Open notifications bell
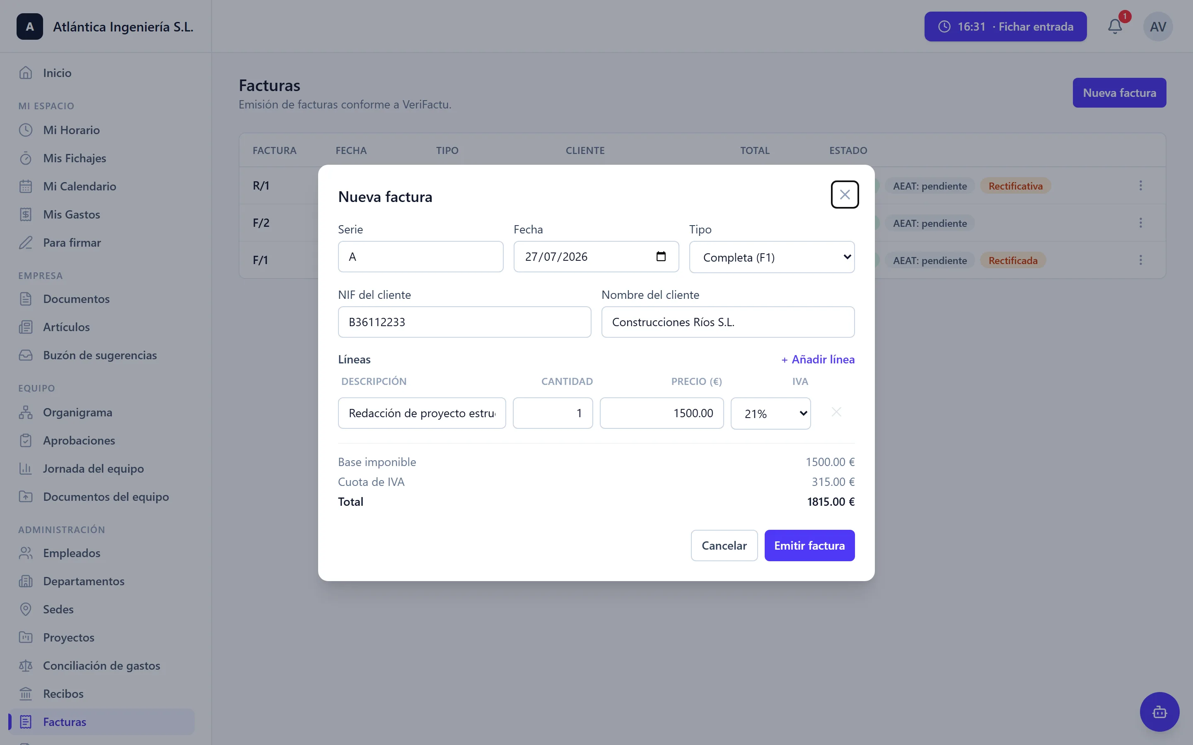The image size is (1193, 745). [x=1115, y=26]
